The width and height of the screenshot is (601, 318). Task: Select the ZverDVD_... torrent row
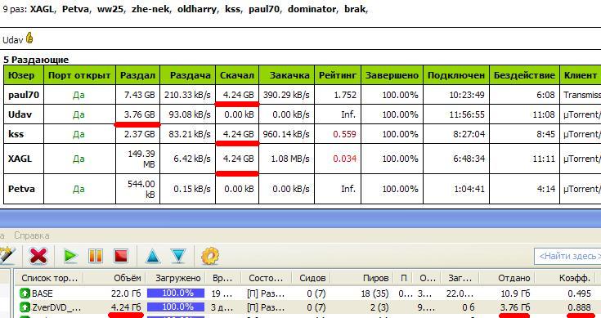click(x=307, y=307)
